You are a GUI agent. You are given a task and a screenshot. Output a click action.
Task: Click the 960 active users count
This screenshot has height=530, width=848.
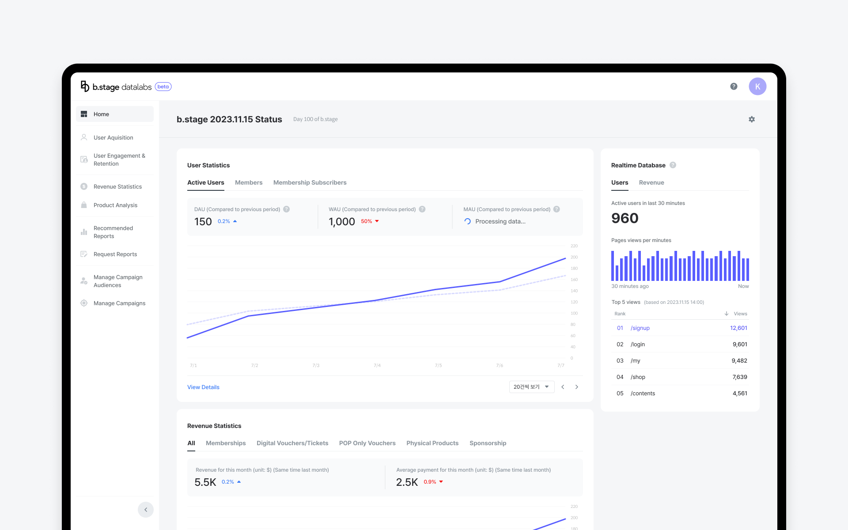tap(625, 218)
